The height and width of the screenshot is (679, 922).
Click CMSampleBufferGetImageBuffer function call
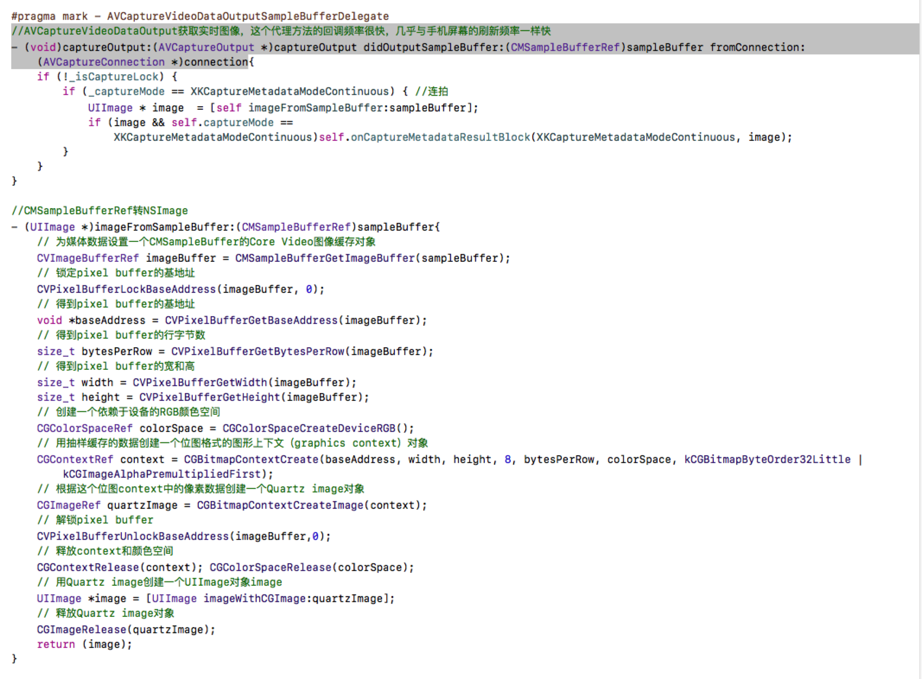(x=324, y=258)
